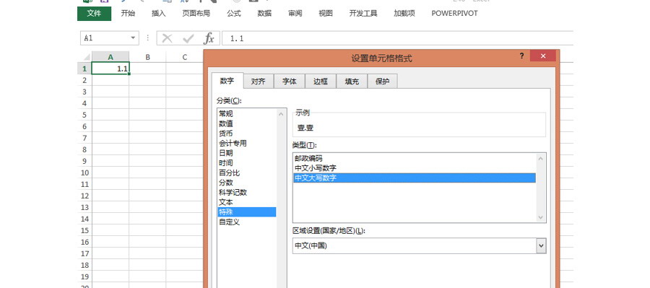This screenshot has height=288, width=650.
Task: Open the 页面布局 ribbon tab
Action: point(196,13)
